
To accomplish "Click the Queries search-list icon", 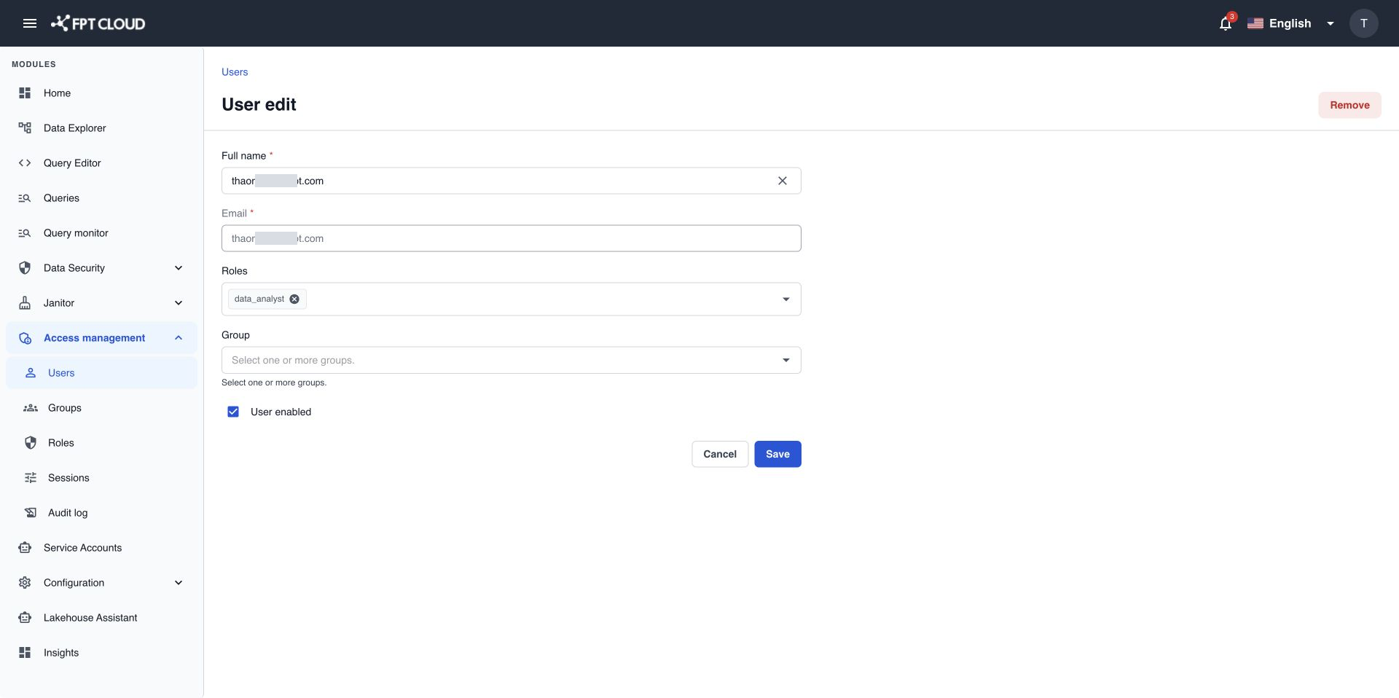I will tap(25, 198).
